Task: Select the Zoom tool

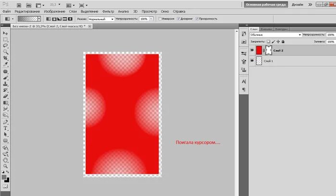Action: click(x=5, y=166)
